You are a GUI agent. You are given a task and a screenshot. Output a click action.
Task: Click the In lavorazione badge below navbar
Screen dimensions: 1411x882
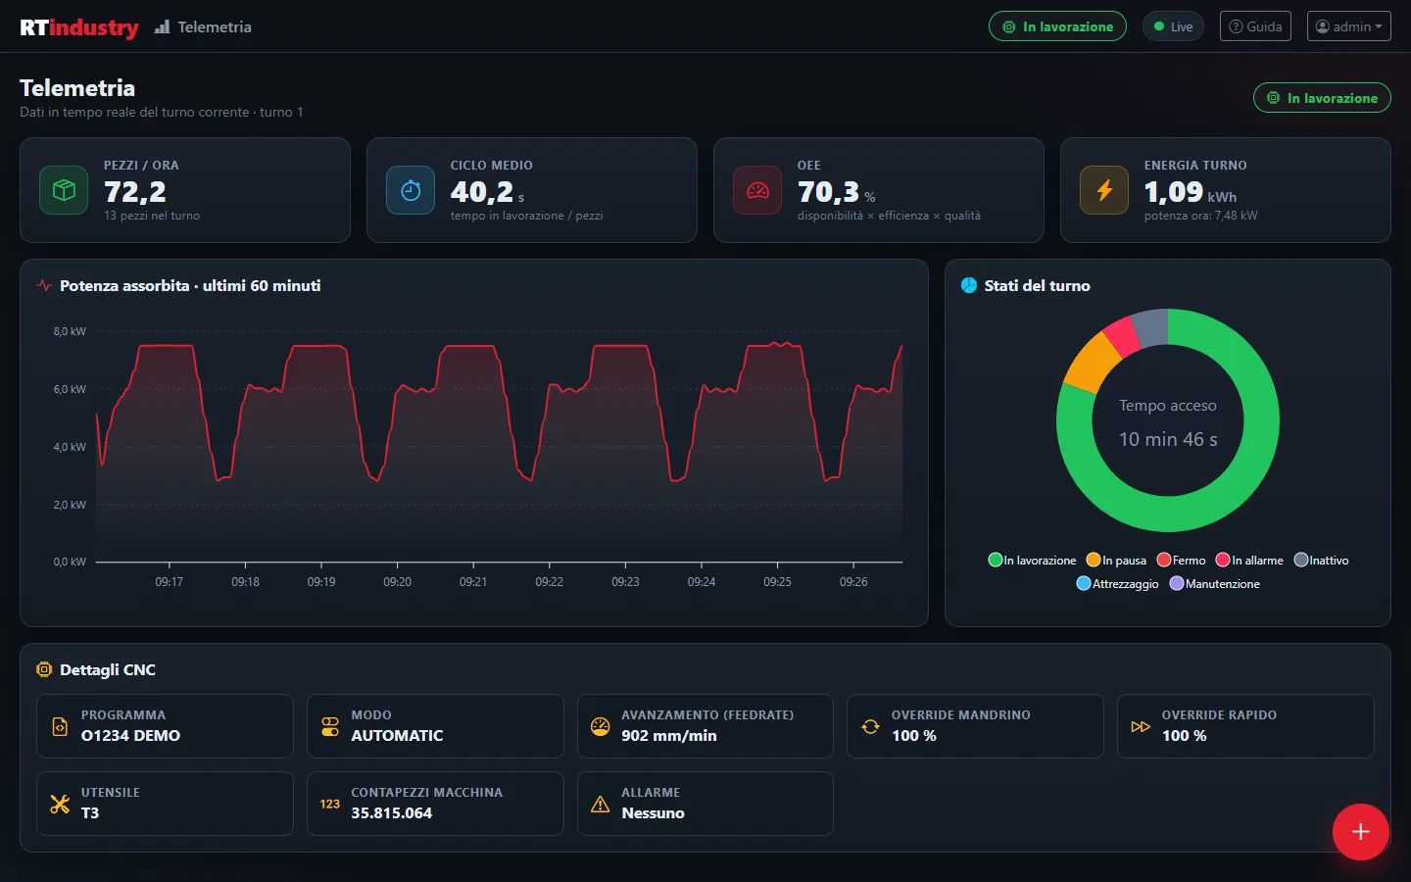click(1322, 98)
